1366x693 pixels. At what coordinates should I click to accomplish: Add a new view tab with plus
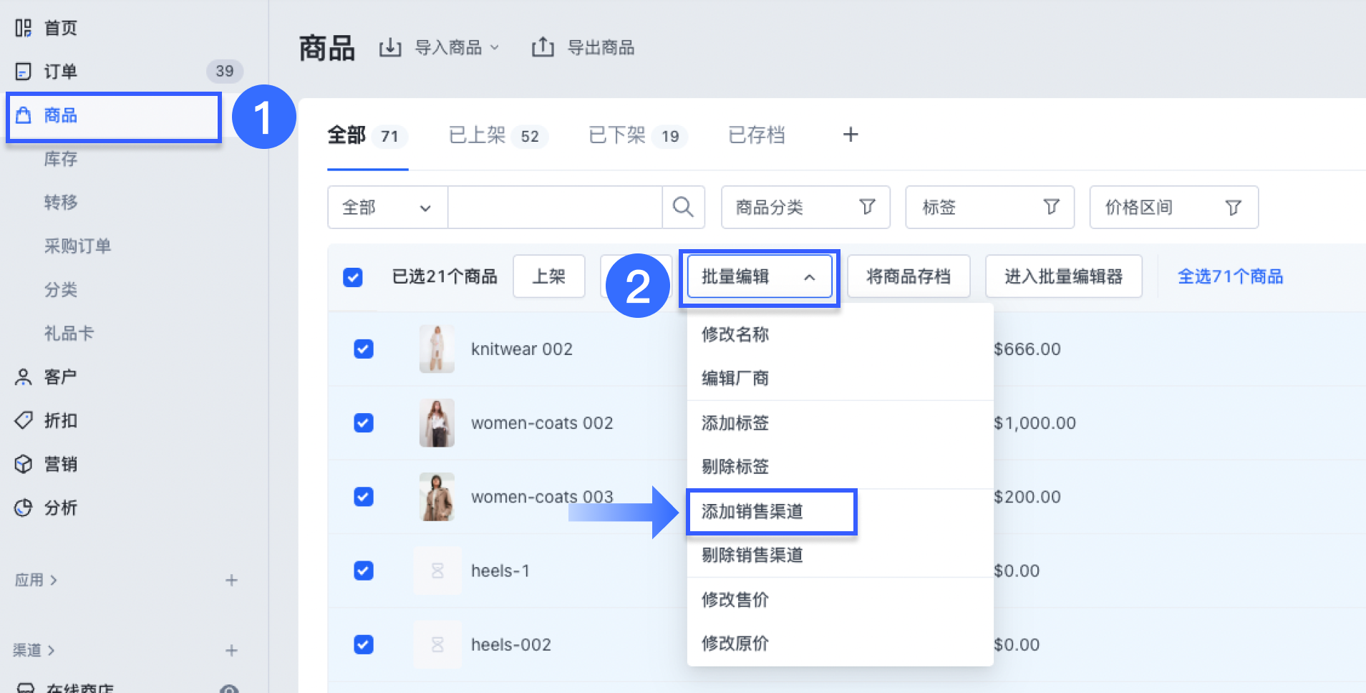(x=851, y=135)
